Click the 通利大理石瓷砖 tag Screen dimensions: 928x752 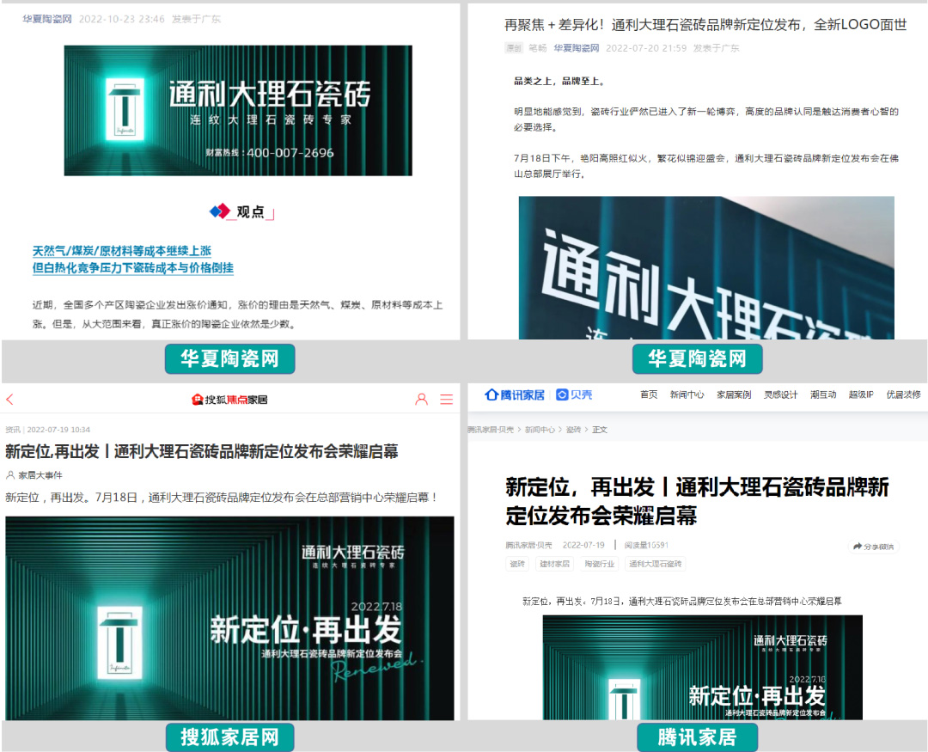pyautogui.click(x=655, y=565)
